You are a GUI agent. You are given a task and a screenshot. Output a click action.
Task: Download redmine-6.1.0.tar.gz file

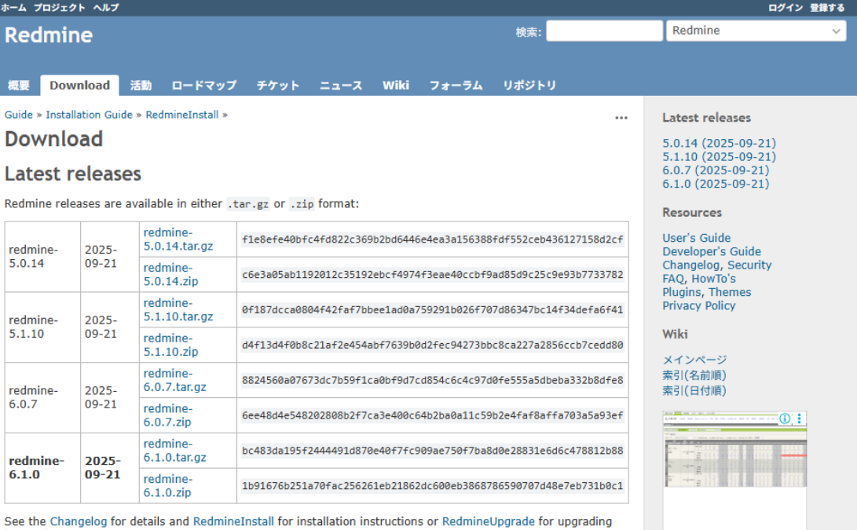(x=174, y=451)
